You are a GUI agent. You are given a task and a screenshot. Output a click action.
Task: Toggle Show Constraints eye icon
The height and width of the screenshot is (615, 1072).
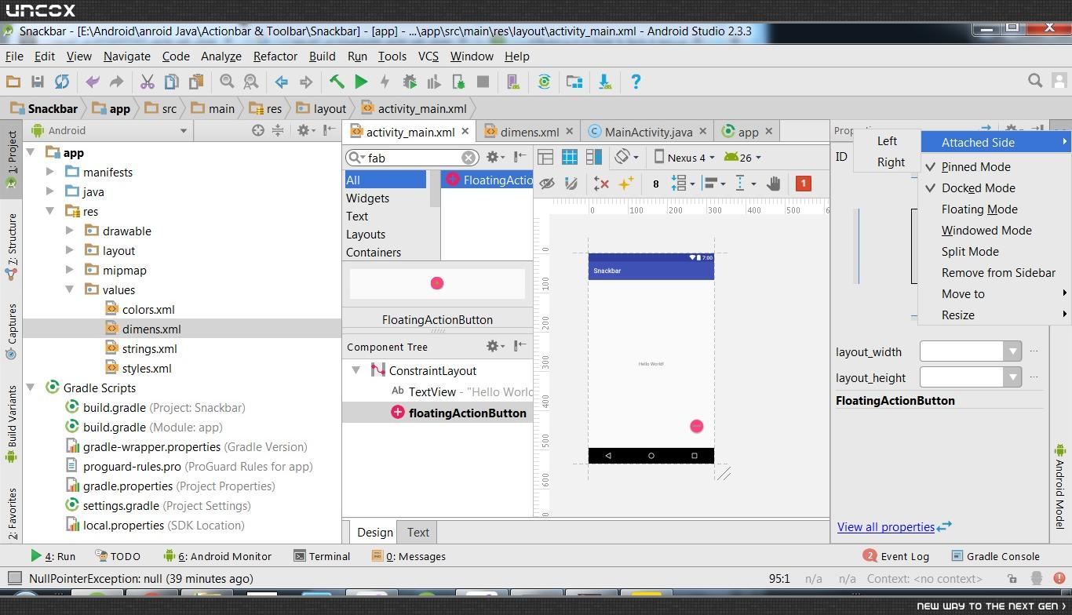pos(547,184)
